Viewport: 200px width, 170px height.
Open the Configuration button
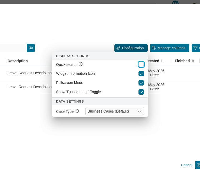131,48
